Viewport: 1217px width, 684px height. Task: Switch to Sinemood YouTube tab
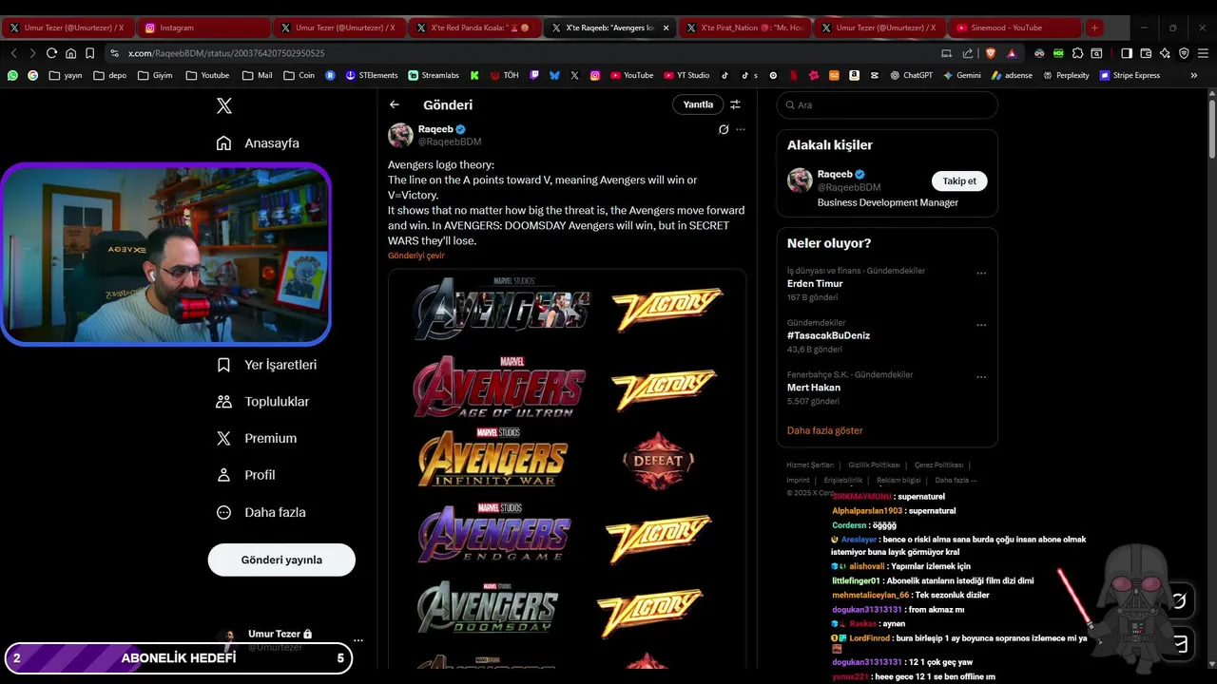(x=1014, y=28)
